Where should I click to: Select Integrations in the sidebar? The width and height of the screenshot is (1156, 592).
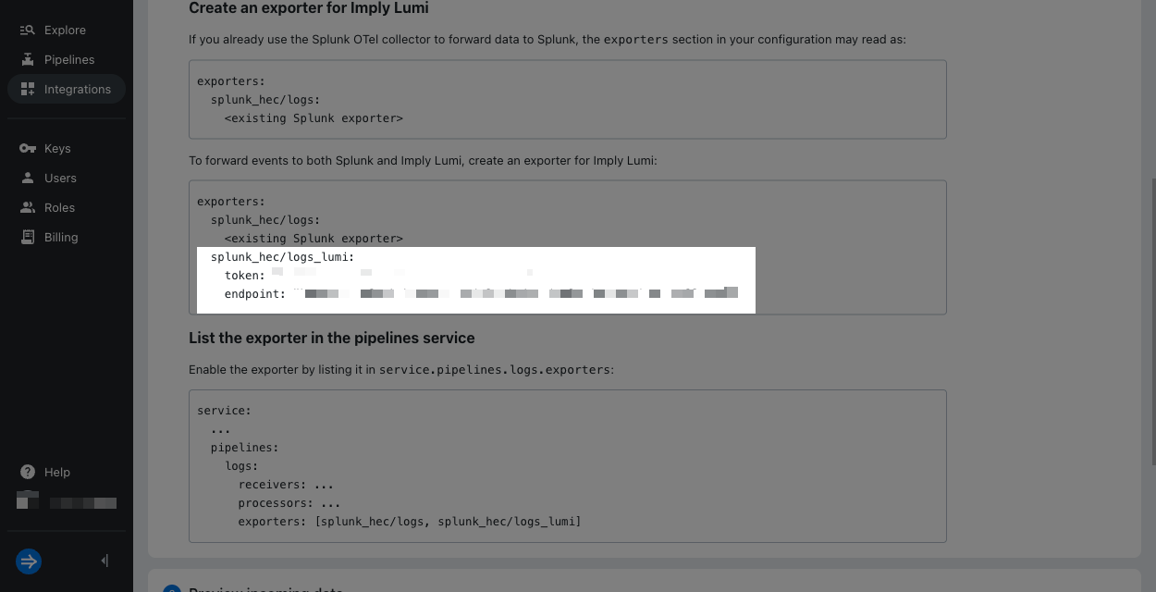pyautogui.click(x=67, y=89)
